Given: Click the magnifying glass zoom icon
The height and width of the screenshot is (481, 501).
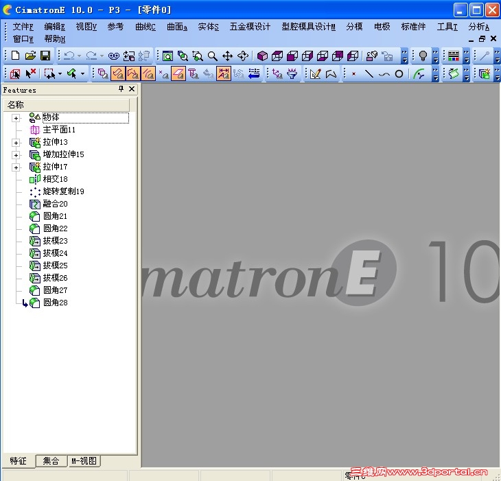Looking at the screenshot, I should (213, 56).
